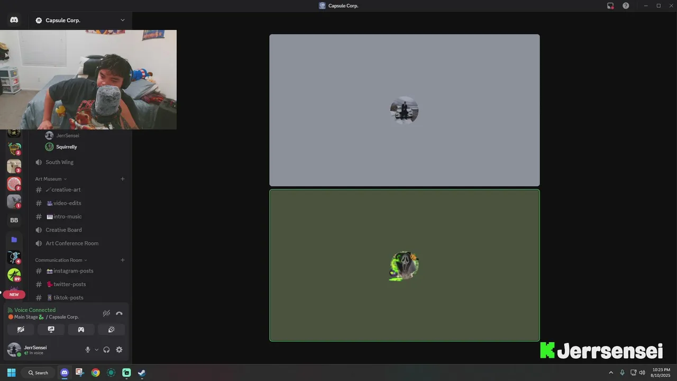
Task: Open the BB server in server list
Action: 14,220
